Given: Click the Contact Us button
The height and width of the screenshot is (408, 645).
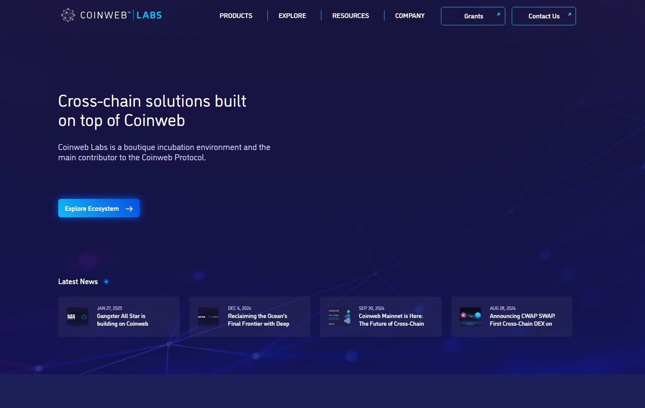Looking at the screenshot, I should coord(543,16).
